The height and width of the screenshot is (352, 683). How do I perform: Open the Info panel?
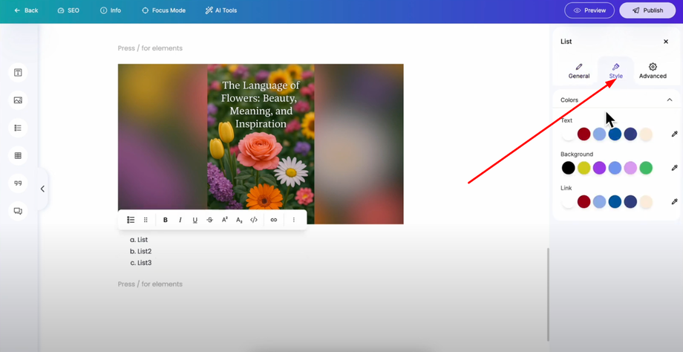pos(111,10)
